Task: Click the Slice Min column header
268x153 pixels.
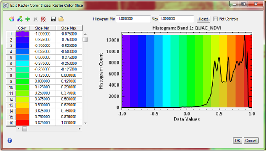Action: pyautogui.click(x=42, y=28)
